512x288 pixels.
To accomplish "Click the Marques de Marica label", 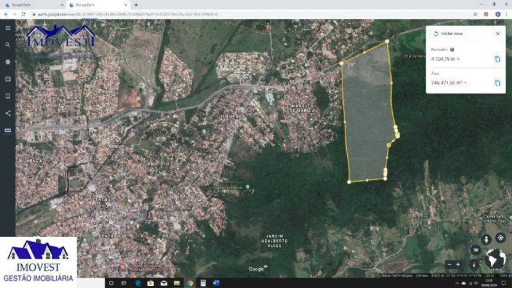I will (302, 109).
